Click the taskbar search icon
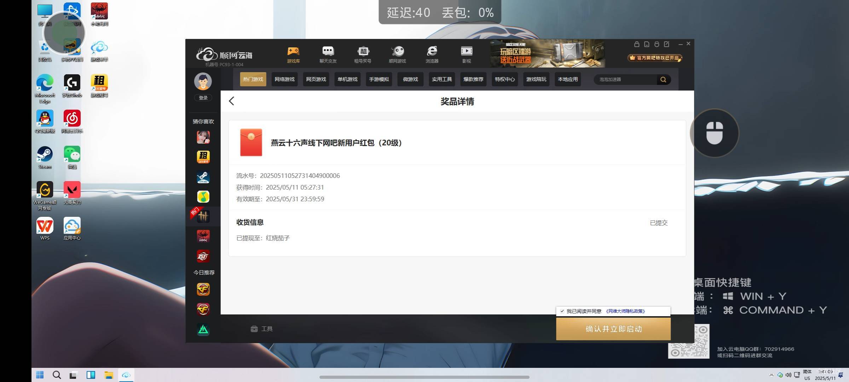This screenshot has width=849, height=382. click(x=57, y=375)
